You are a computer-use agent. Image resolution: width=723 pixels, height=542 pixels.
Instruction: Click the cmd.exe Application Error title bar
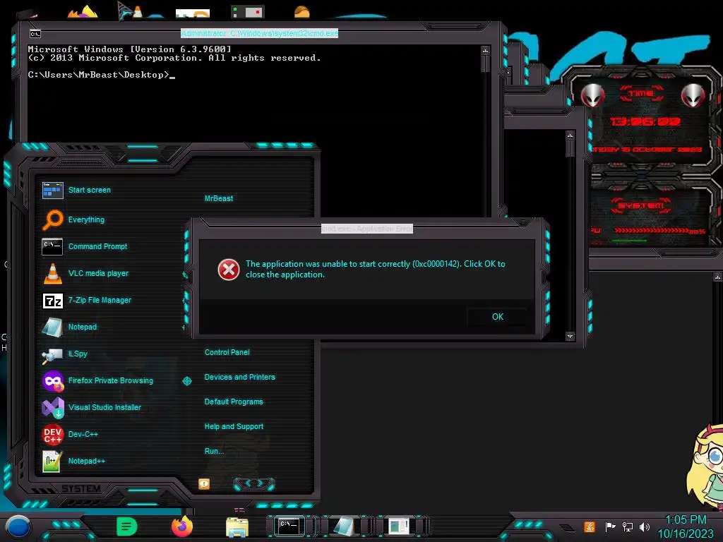click(x=367, y=229)
